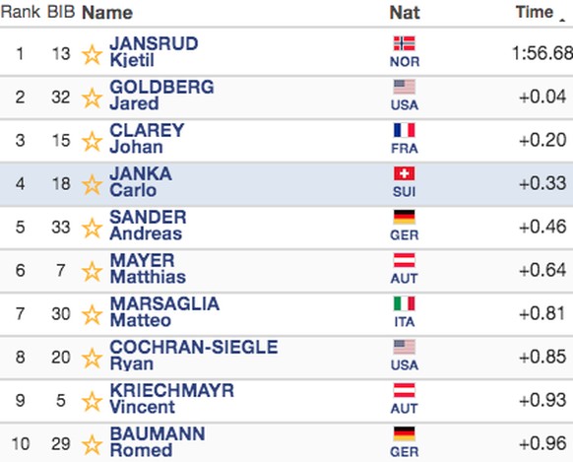The height and width of the screenshot is (462, 573).
Task: Toggle favorite star for Jared Goldberg
Action: click(92, 98)
